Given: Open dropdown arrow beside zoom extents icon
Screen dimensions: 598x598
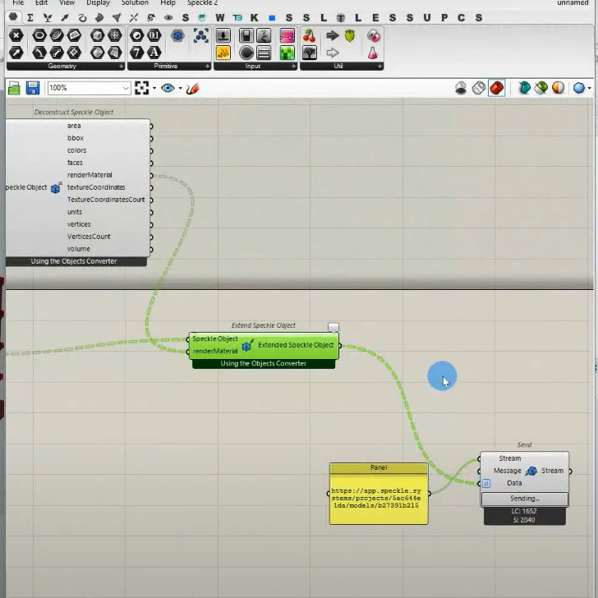Looking at the screenshot, I should [154, 88].
